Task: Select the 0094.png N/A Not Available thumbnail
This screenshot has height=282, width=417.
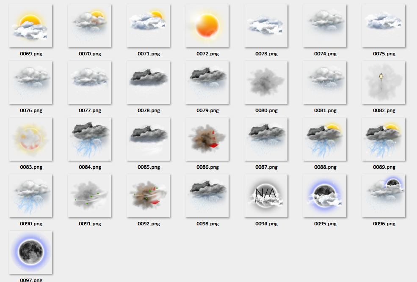Action: coord(266,196)
